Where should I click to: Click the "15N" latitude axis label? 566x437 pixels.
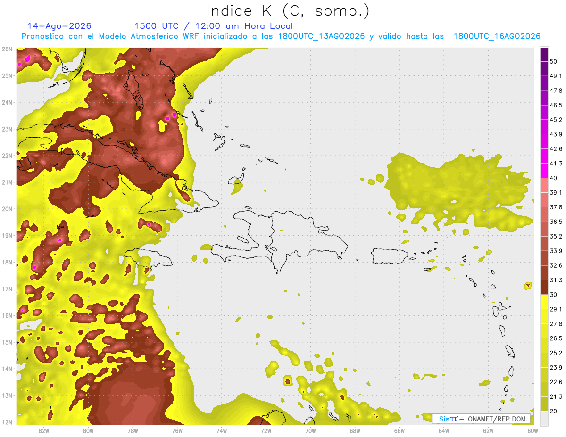coord(7,342)
